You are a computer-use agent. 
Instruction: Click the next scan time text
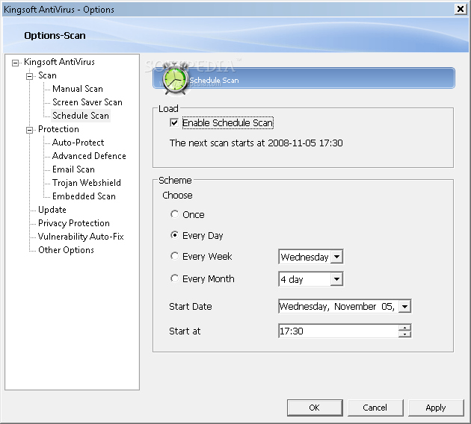point(256,143)
